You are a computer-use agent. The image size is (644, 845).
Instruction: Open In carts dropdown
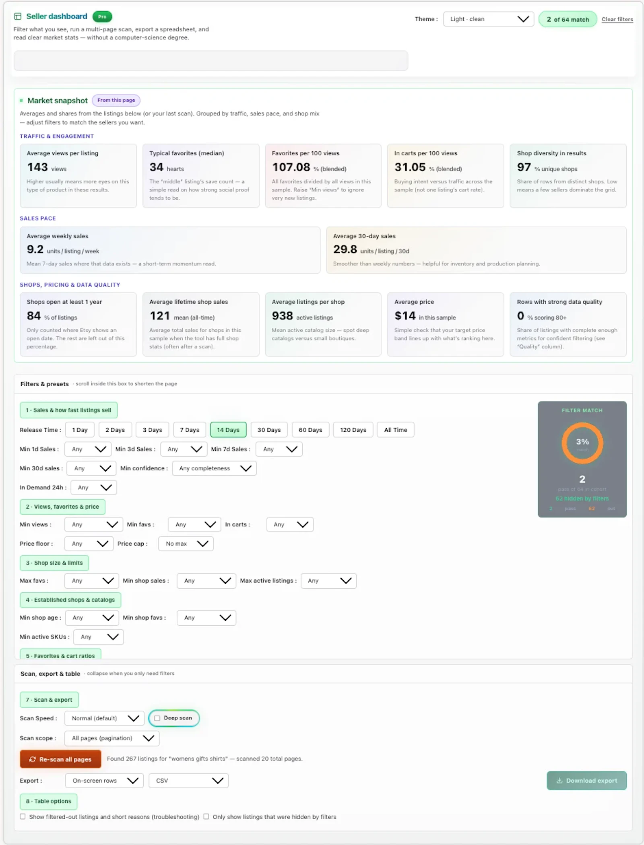pyautogui.click(x=290, y=525)
